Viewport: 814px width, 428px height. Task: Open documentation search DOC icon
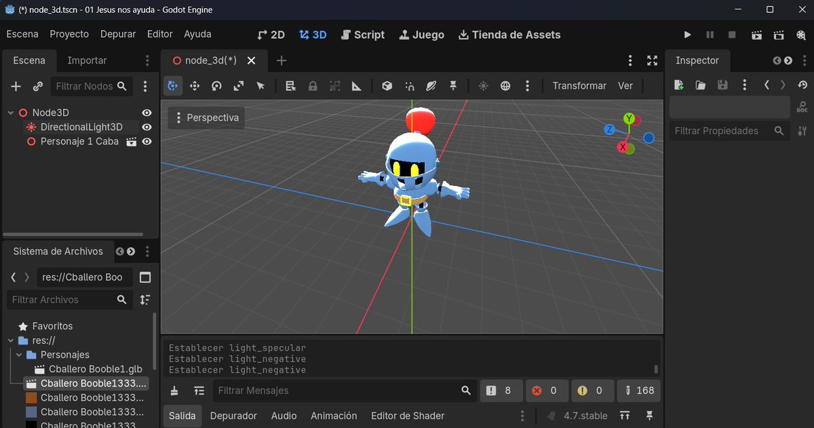[802, 106]
